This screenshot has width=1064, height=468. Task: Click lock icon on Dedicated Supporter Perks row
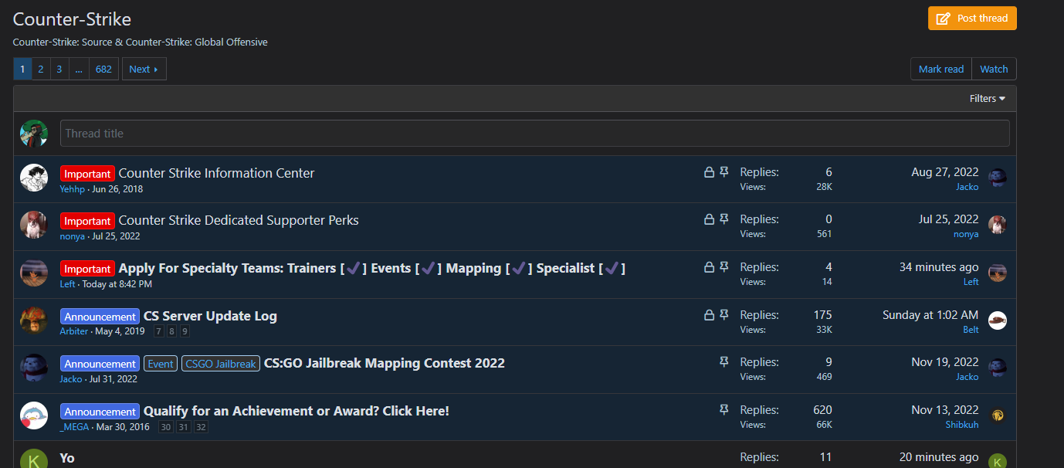click(x=709, y=219)
